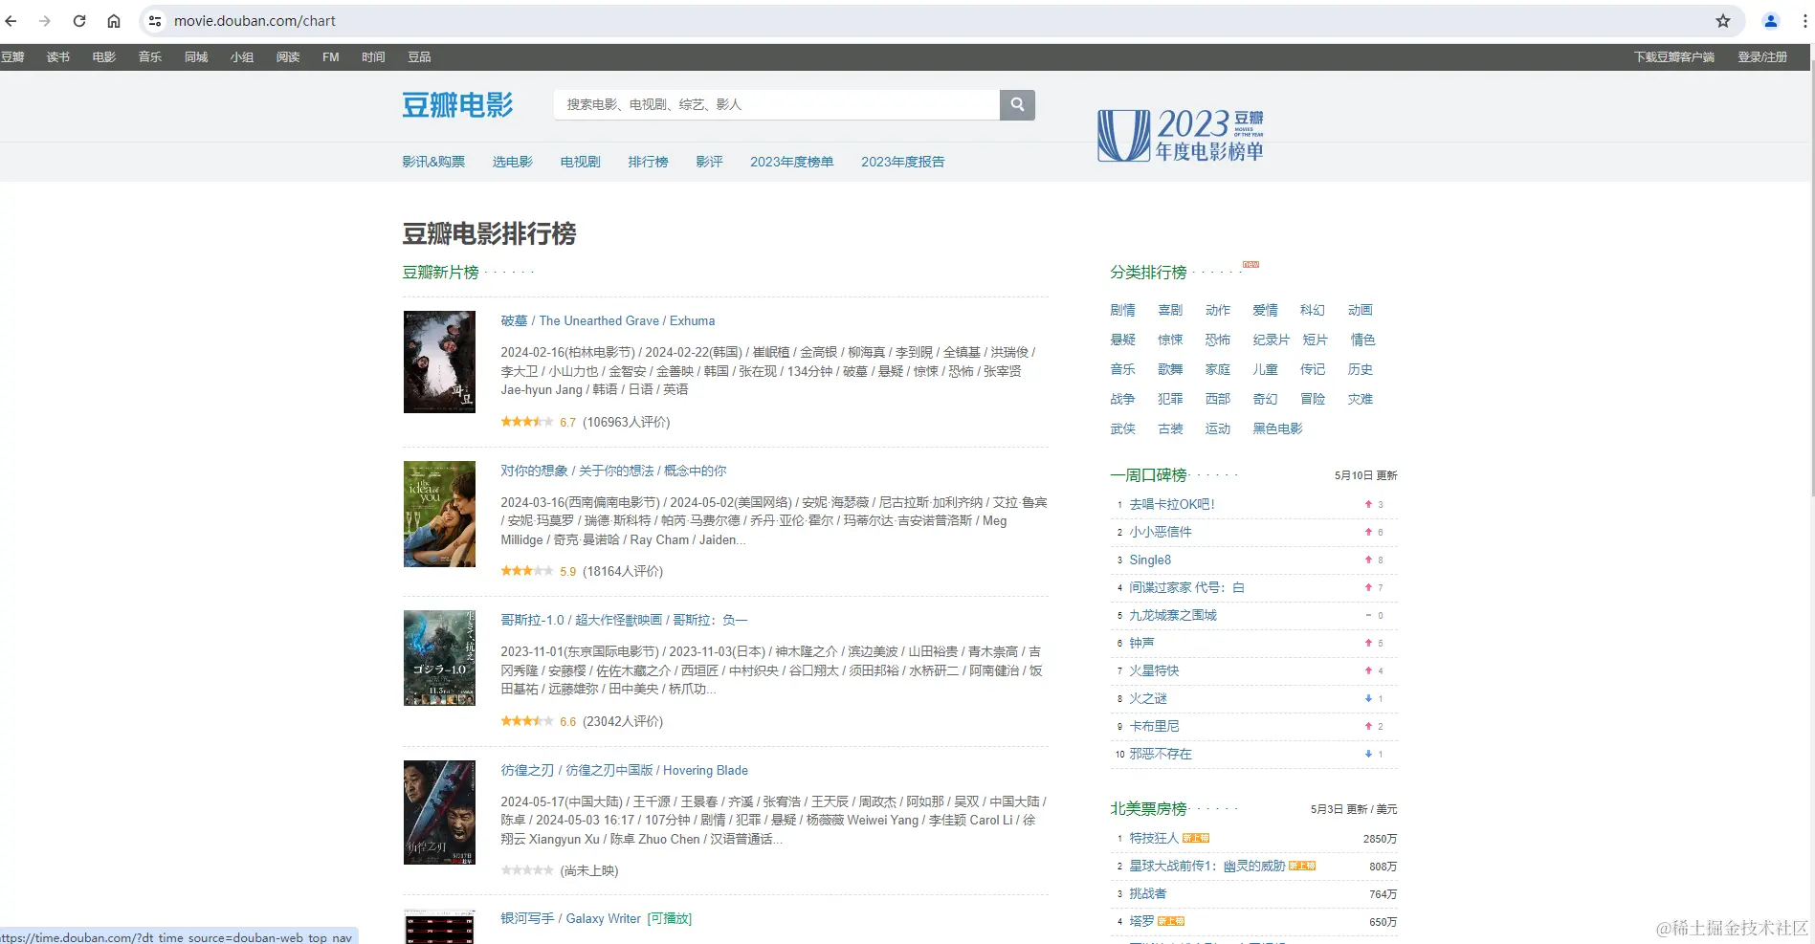Select the 喜剧 genre ranking

pos(1170,310)
